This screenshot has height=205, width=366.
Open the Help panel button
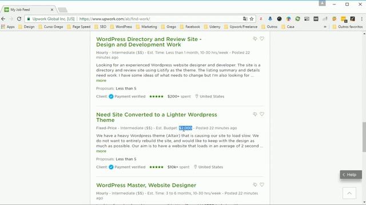point(351,175)
